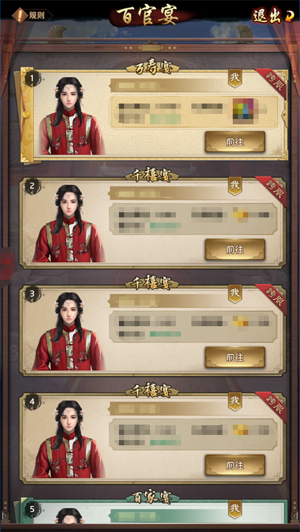Tap 前往 on banquet entry 4
Viewport: 300px width, 532px height.
tap(235, 465)
